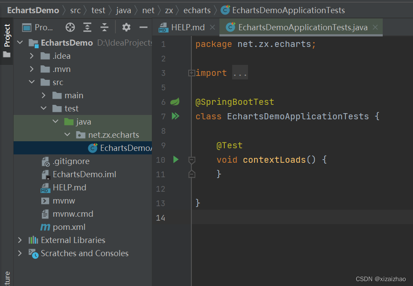Open the Structure tool window side tab
413x286 pixels.
click(7, 278)
